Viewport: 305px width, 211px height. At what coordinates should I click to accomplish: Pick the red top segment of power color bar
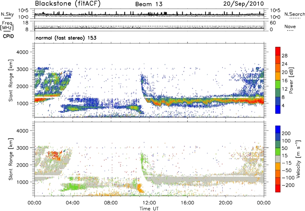278,51
